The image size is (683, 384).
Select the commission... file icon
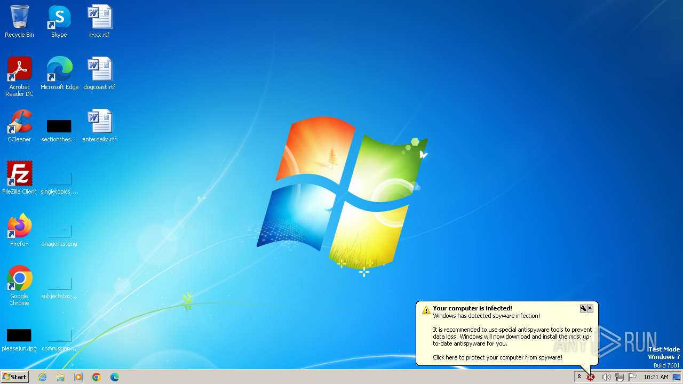(x=59, y=340)
